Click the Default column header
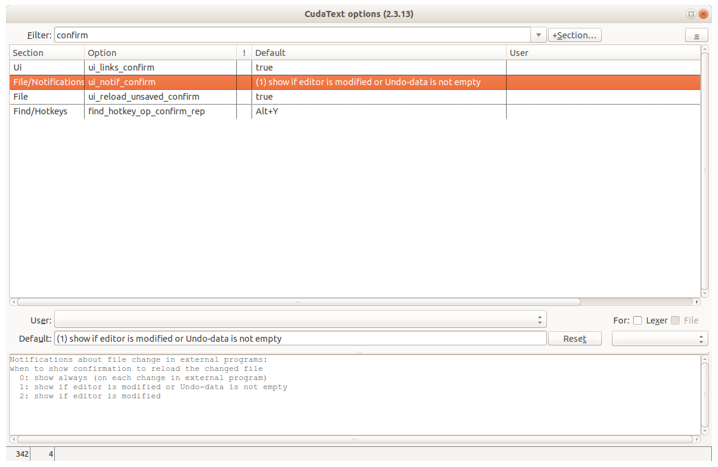Viewport: 718px width, 467px height. tap(379, 53)
